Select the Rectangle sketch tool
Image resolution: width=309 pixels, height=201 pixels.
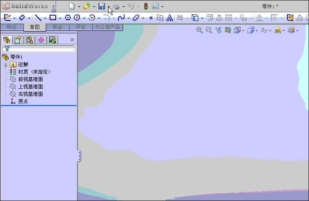pos(53,18)
